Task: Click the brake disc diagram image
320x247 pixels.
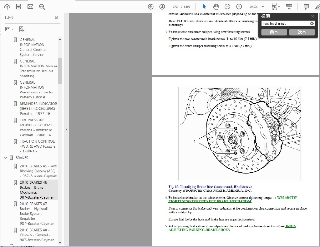Action: (x=240, y=133)
